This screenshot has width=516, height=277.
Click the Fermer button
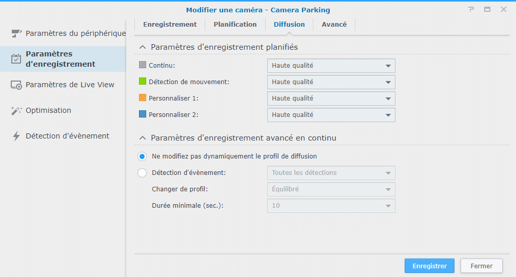[x=482, y=266]
